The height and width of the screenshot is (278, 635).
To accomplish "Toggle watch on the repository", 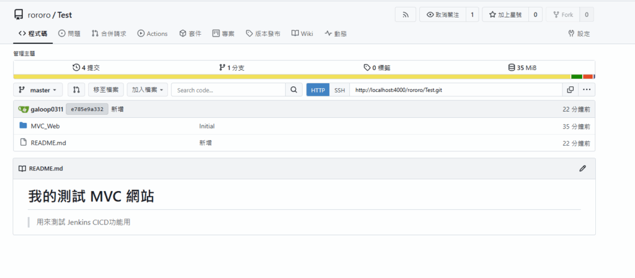I will (442, 14).
